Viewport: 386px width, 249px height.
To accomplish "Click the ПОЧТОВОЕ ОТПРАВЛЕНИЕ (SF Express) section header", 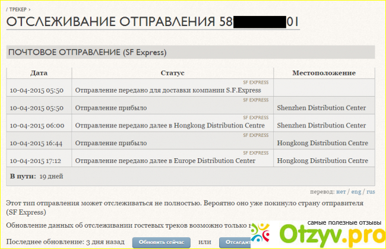I will tap(87, 52).
